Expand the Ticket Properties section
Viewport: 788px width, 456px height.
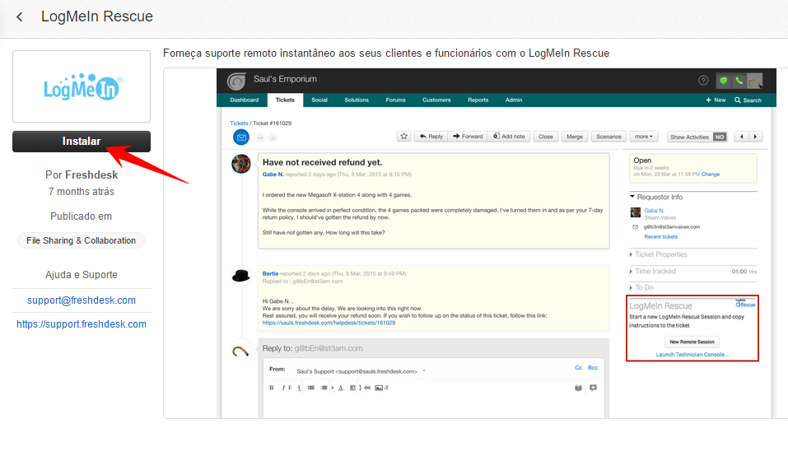[x=659, y=254]
